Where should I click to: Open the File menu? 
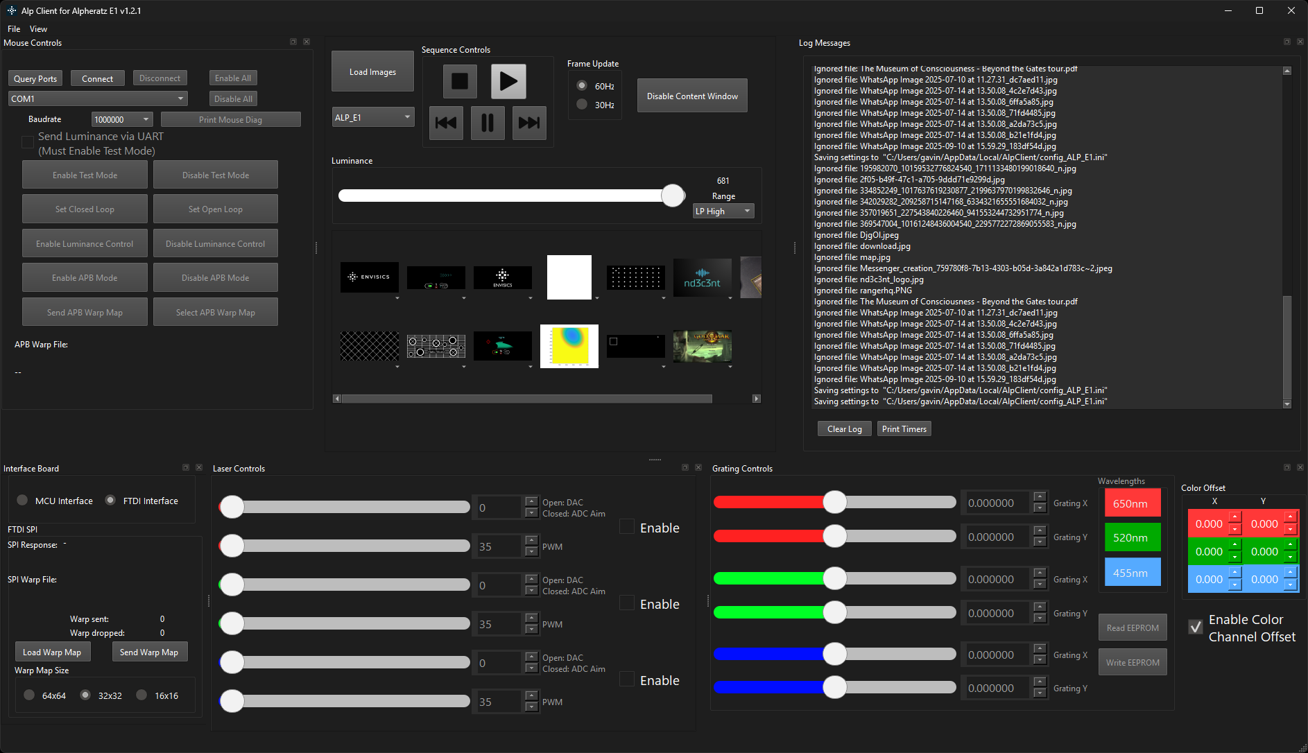point(14,29)
